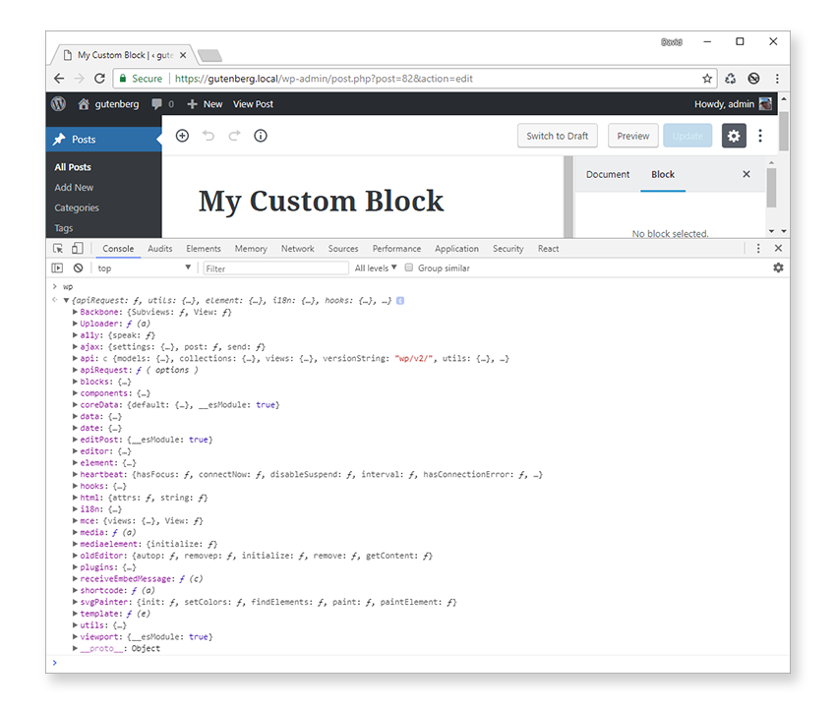Click the Preview button
The image size is (836, 711).
[632, 136]
